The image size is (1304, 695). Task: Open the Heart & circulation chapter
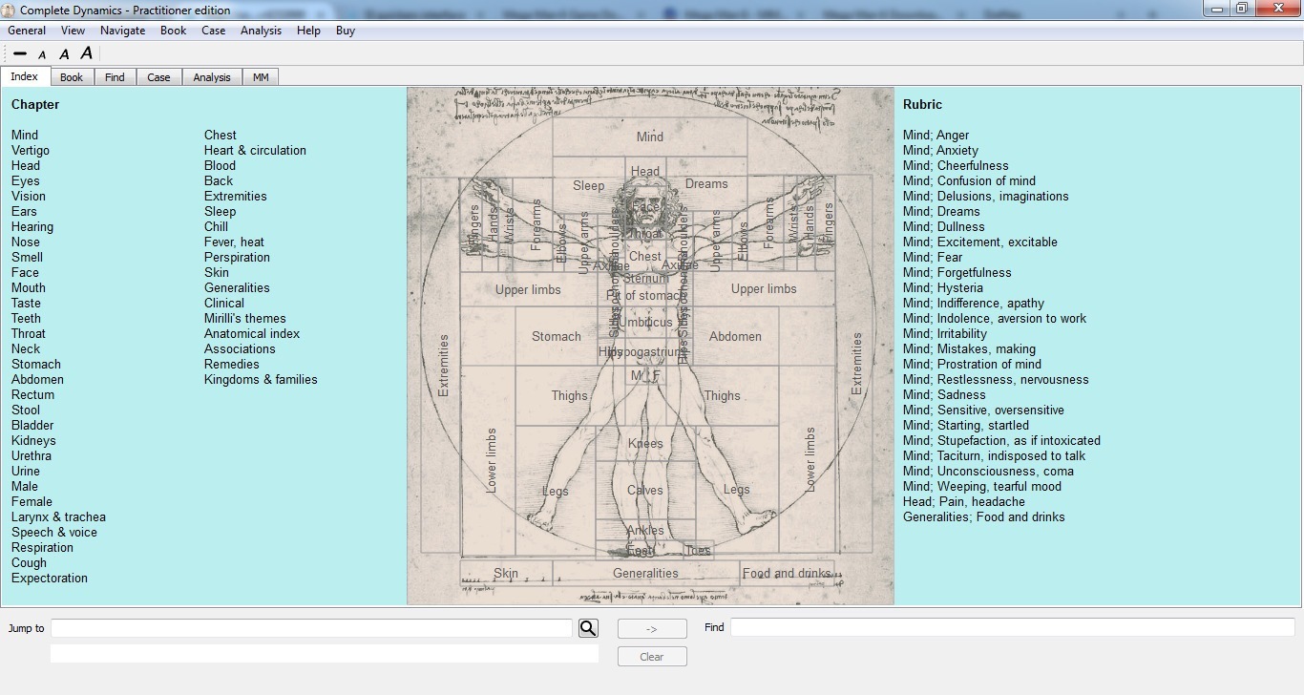pyautogui.click(x=255, y=150)
